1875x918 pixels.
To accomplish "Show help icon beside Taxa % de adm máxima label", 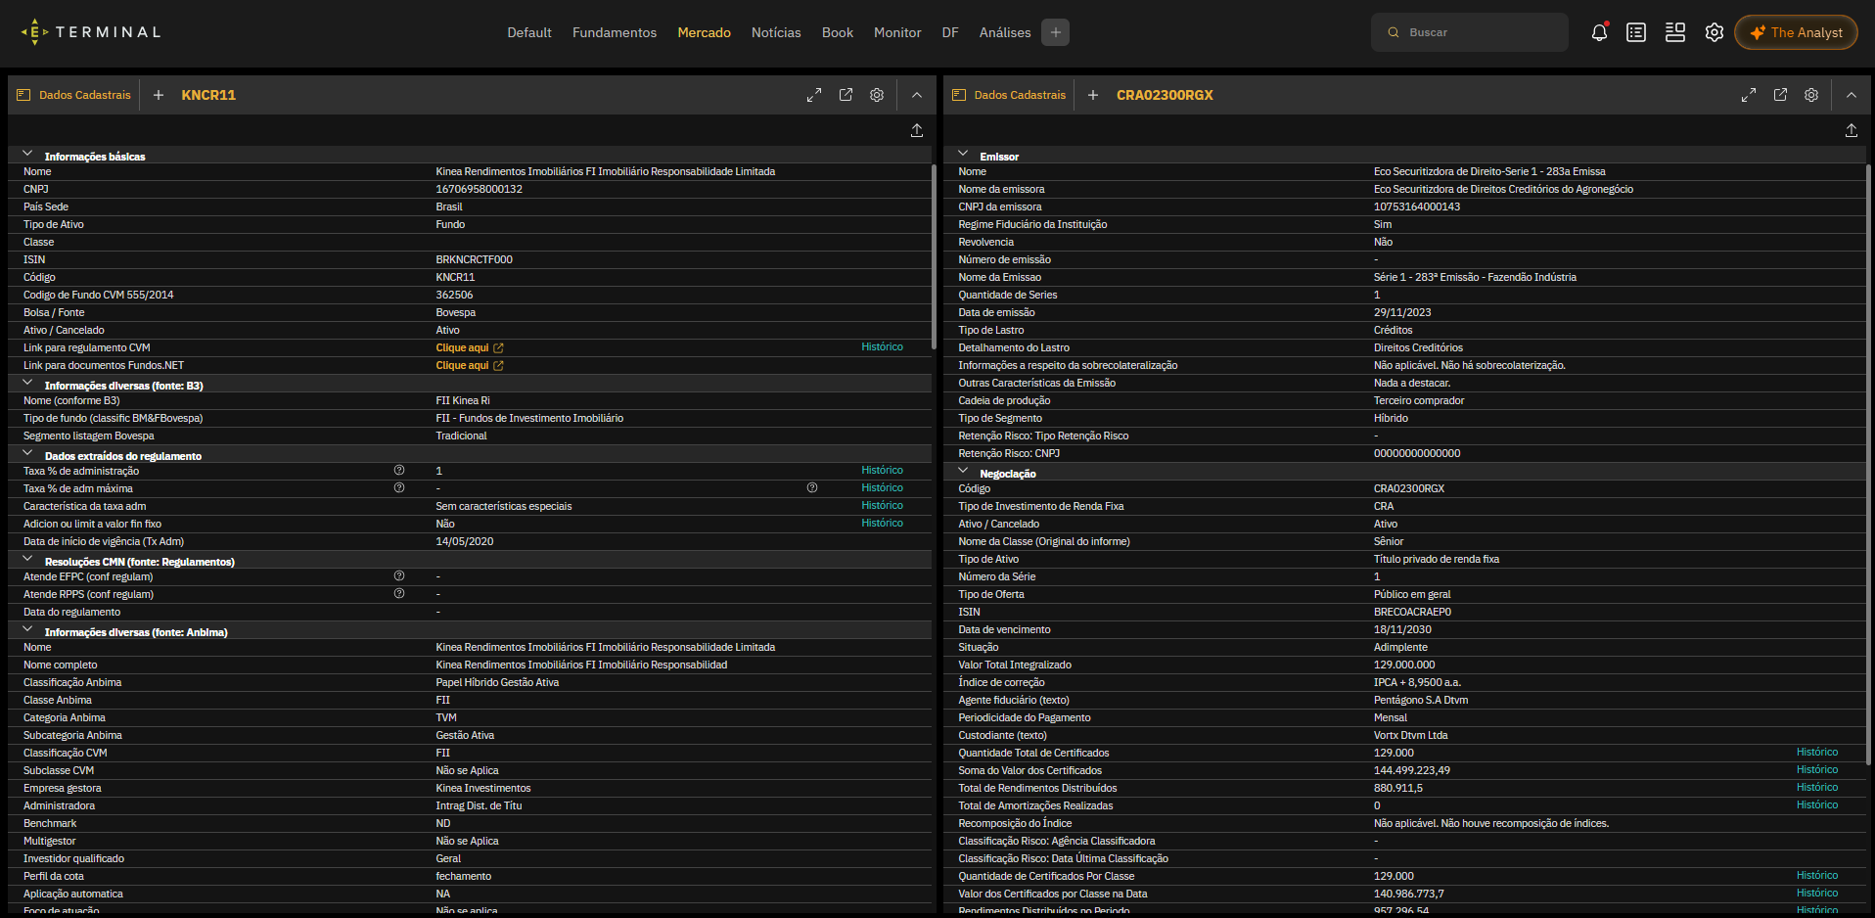I will 399,487.
